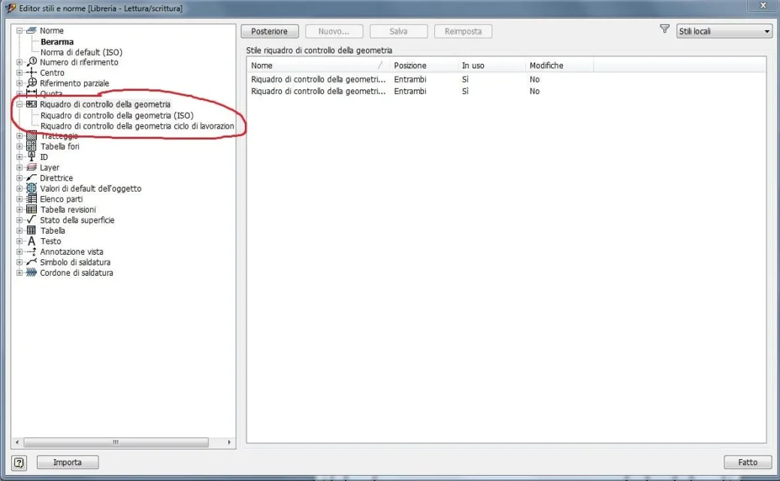
Task: Click the Tabella fori hole table icon
Action: click(32, 146)
